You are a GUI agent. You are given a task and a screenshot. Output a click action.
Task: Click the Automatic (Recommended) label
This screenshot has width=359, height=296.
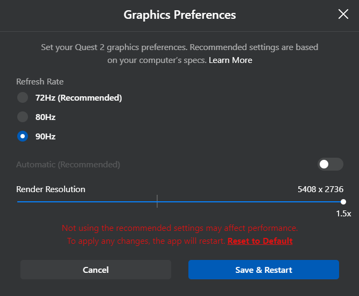[68, 164]
